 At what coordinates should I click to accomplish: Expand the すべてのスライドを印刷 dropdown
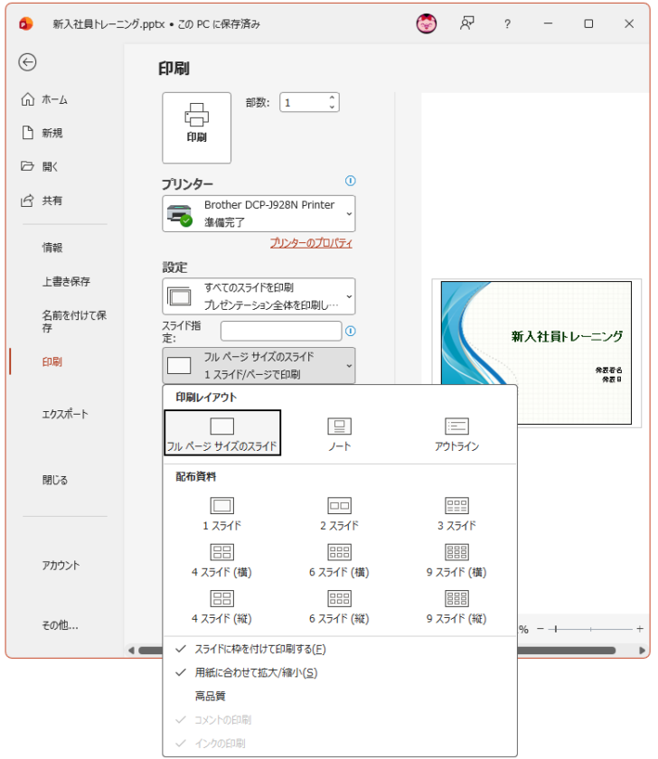(258, 296)
